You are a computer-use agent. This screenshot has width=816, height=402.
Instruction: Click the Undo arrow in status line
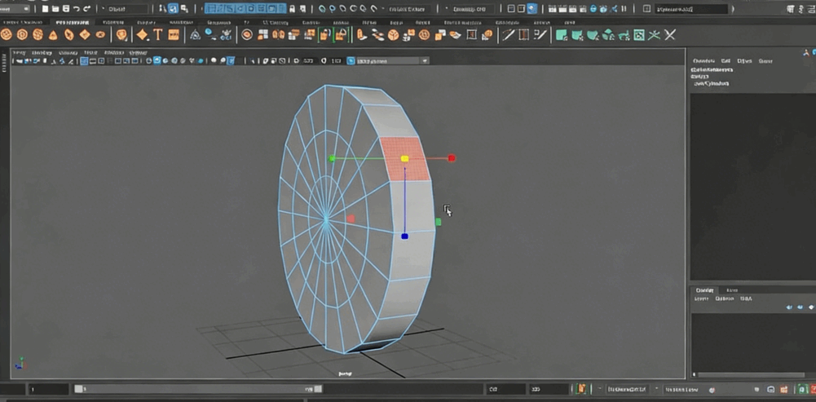click(x=76, y=9)
